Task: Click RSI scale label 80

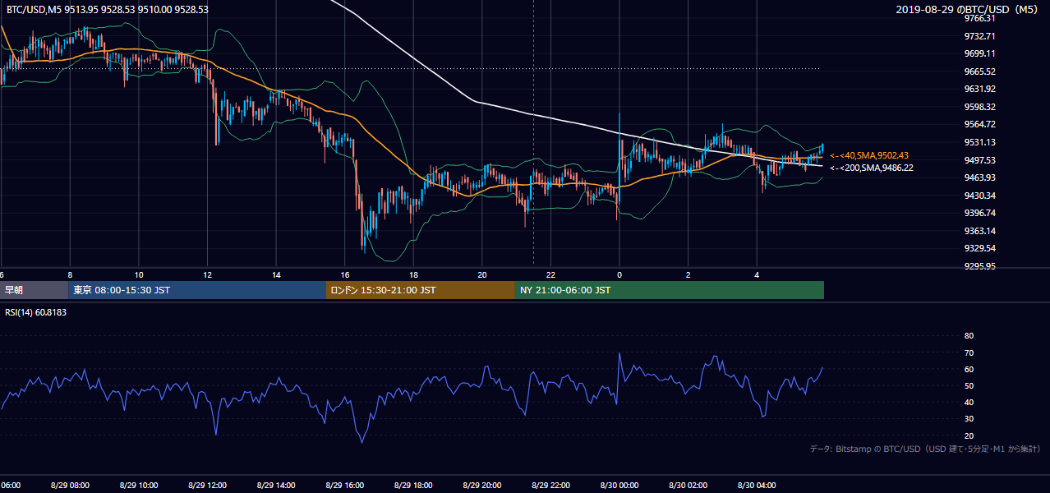Action: click(969, 336)
